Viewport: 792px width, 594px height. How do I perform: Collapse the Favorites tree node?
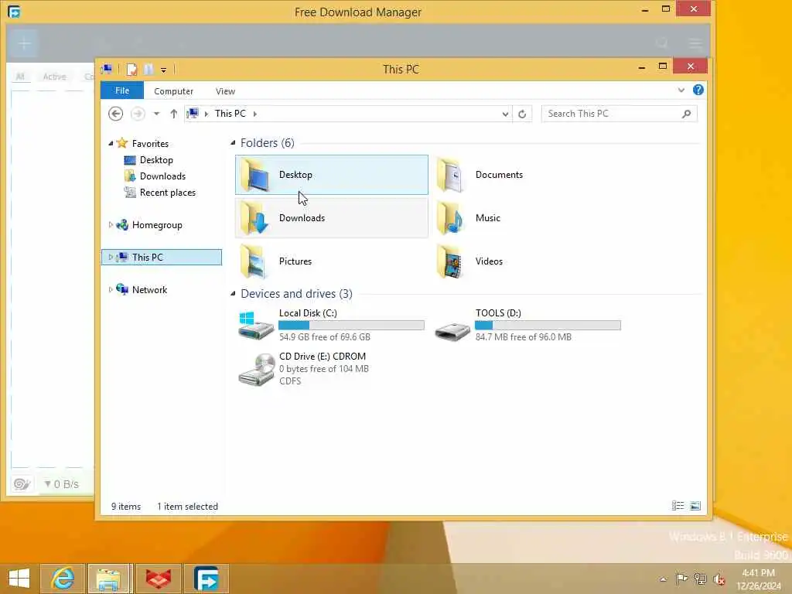110,143
